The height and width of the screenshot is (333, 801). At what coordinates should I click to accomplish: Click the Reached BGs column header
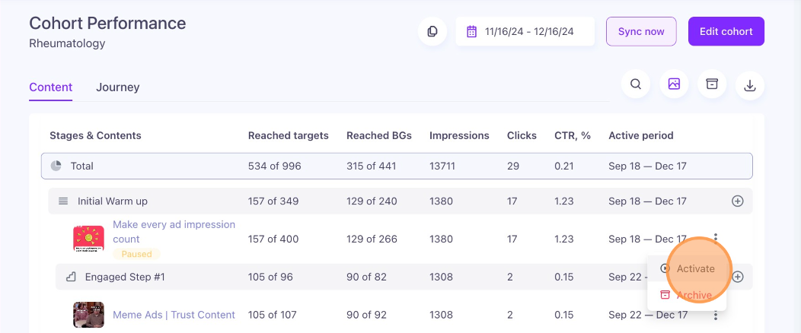(379, 135)
